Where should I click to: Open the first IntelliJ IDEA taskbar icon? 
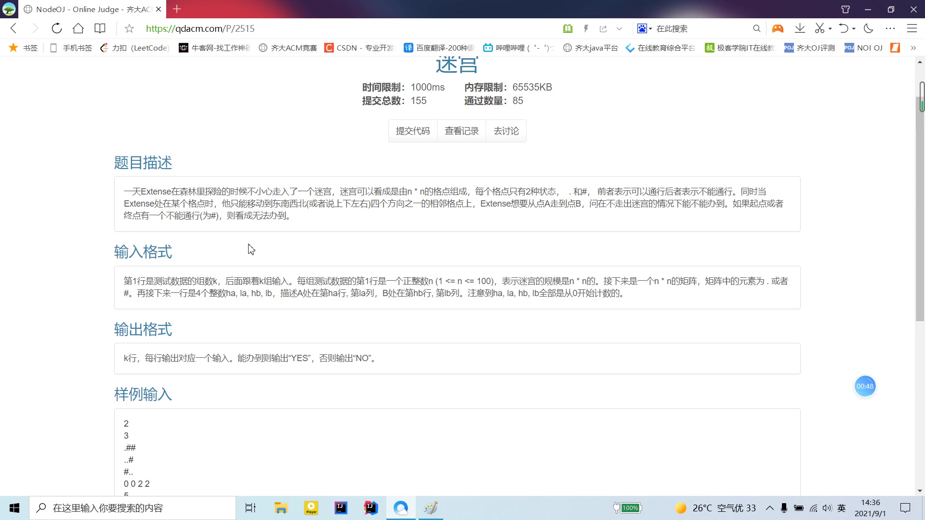[x=341, y=508]
